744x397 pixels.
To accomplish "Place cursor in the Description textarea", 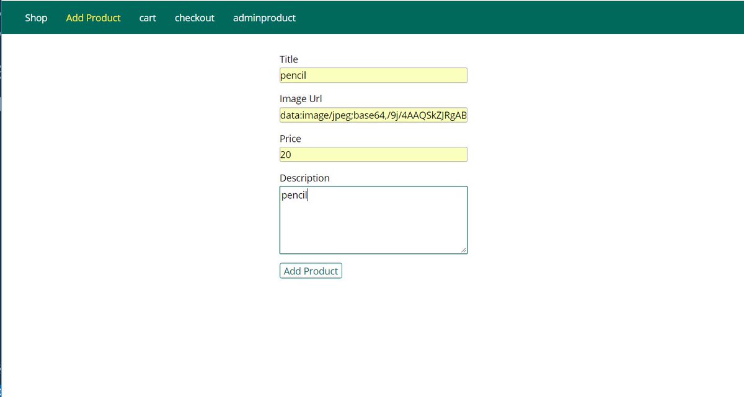I will tap(373, 220).
